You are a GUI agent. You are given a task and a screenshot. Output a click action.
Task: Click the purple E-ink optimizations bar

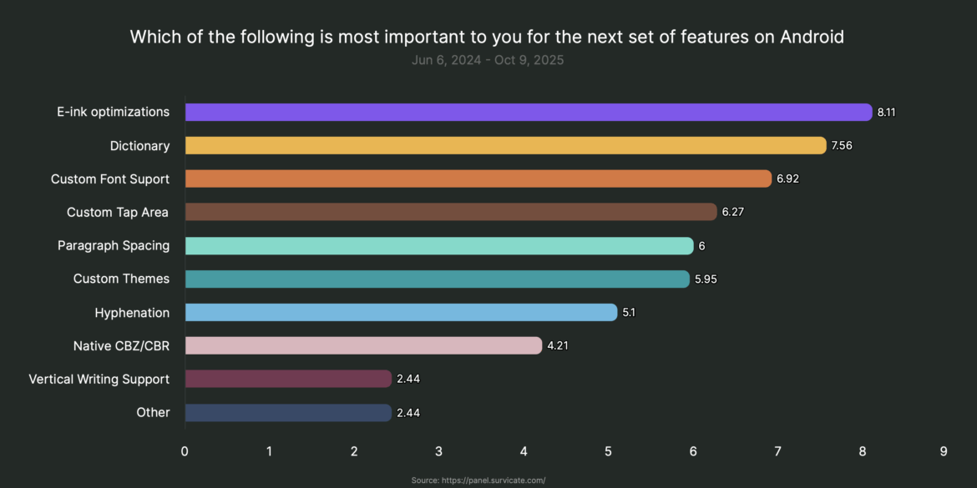(x=528, y=112)
